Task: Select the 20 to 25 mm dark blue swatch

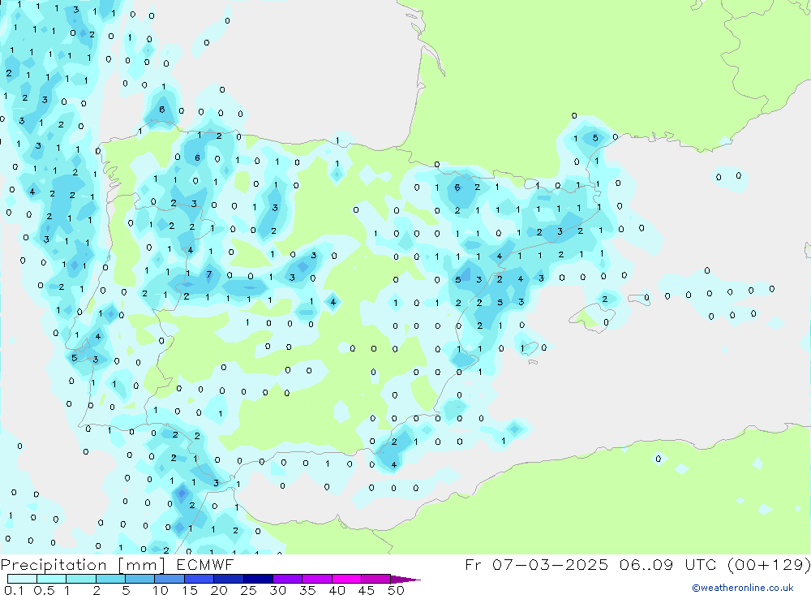Action: (229, 579)
